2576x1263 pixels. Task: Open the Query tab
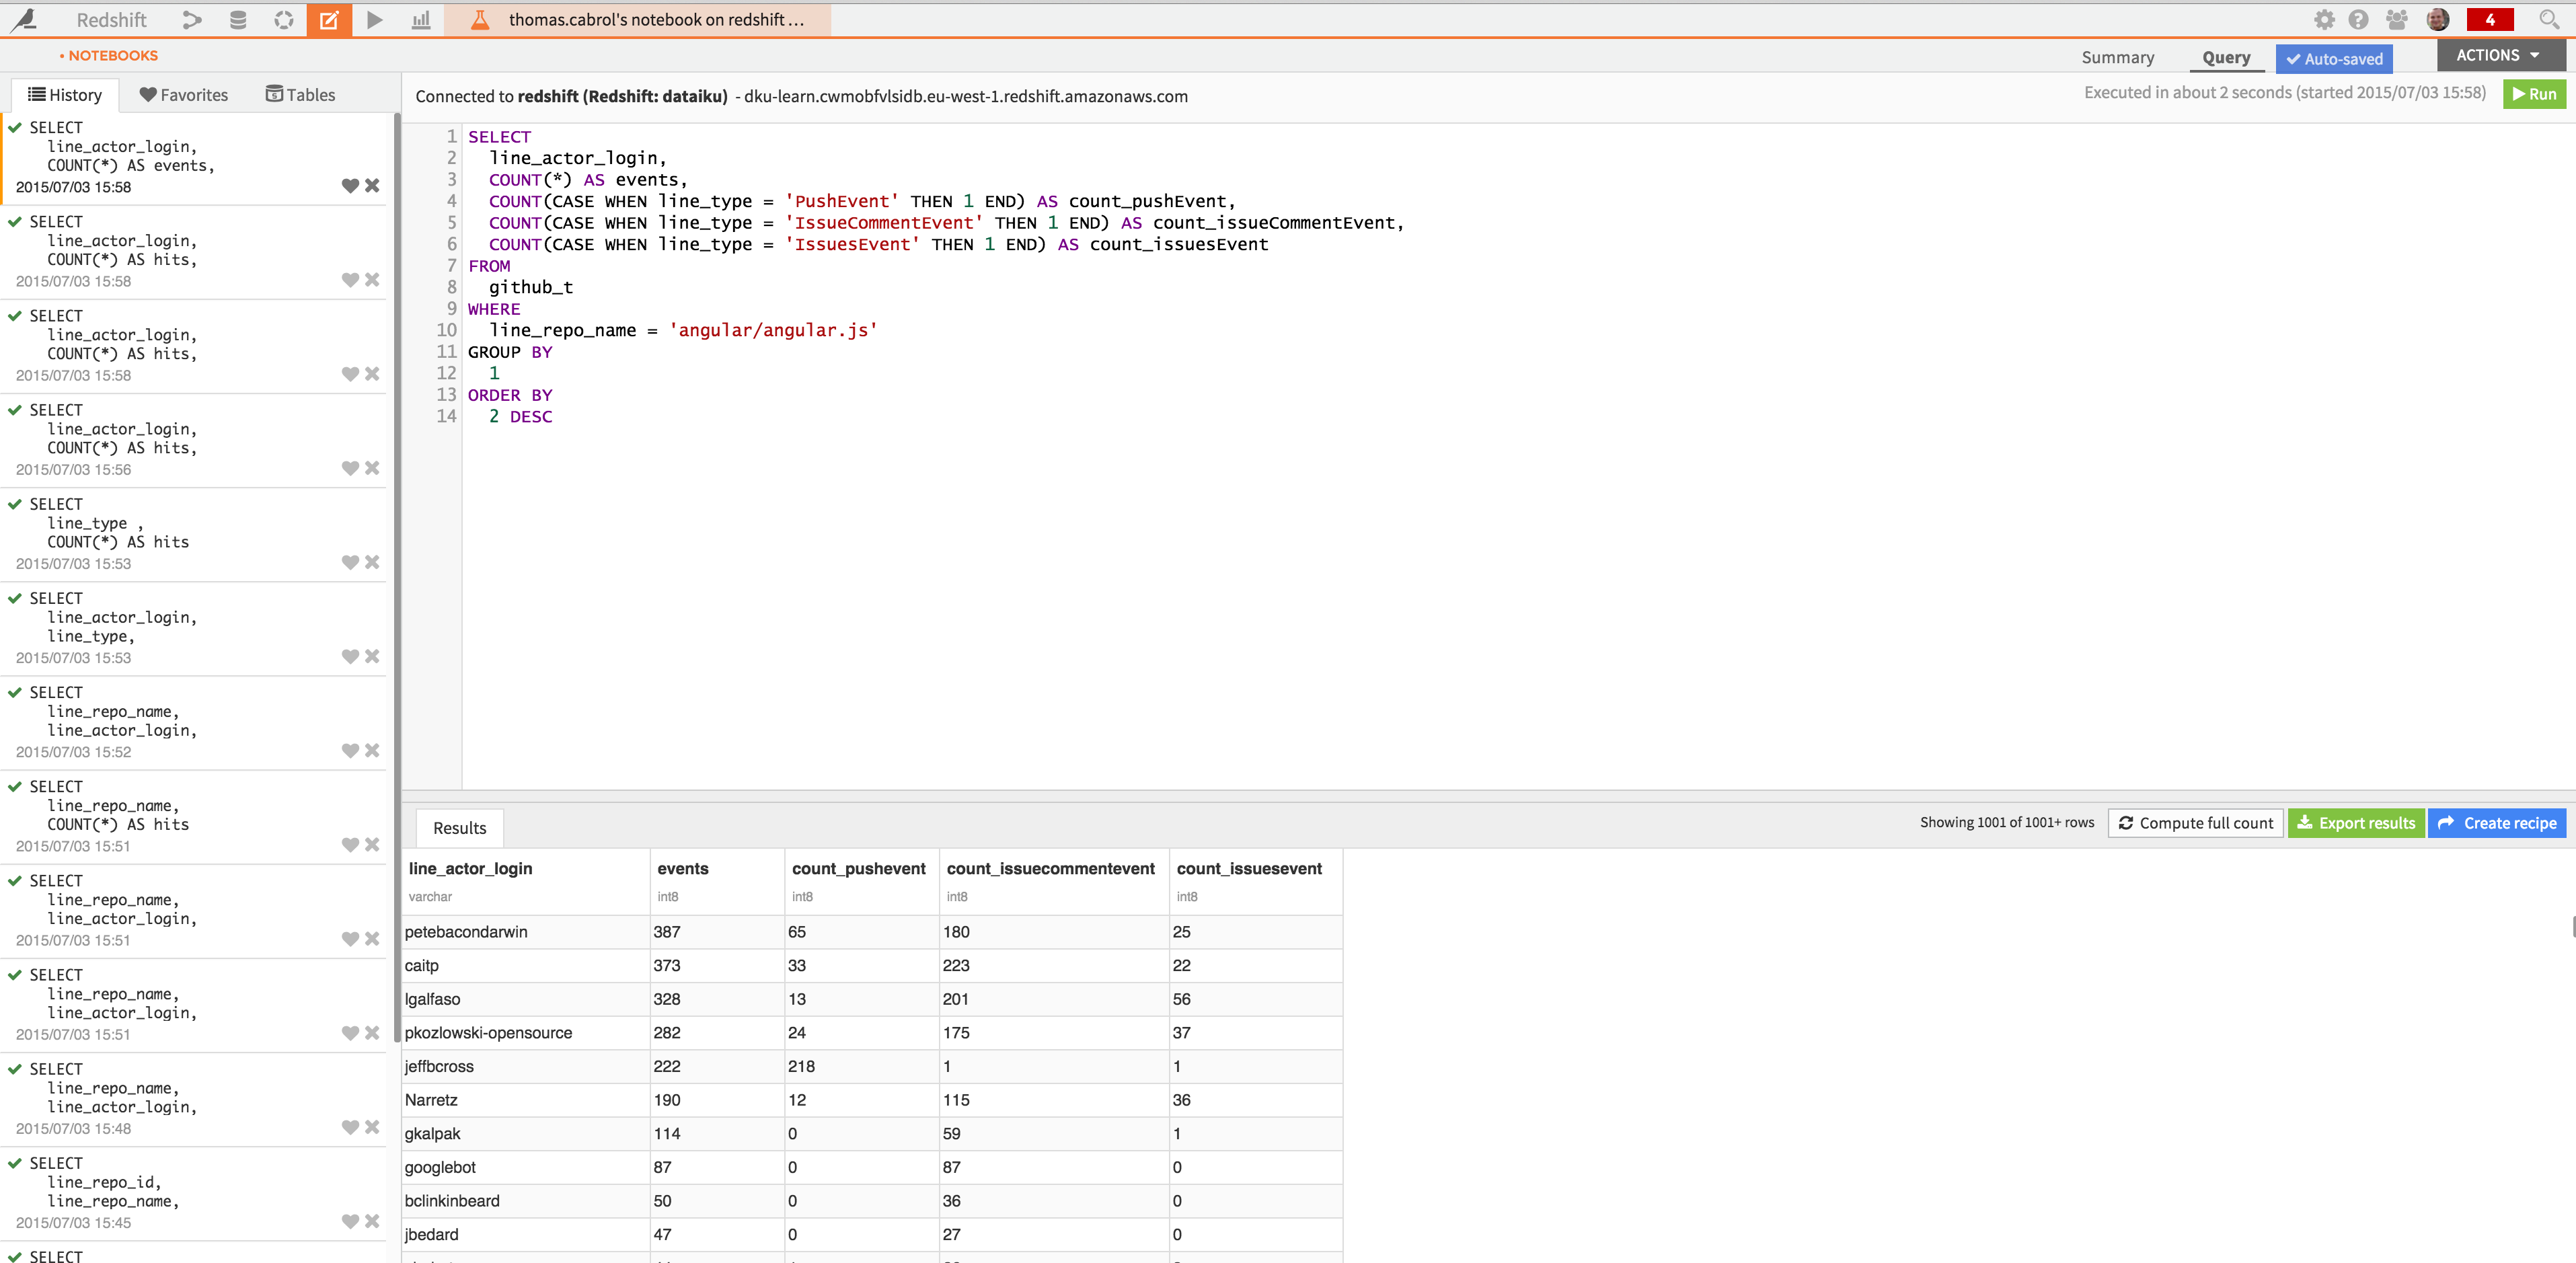coord(2226,58)
